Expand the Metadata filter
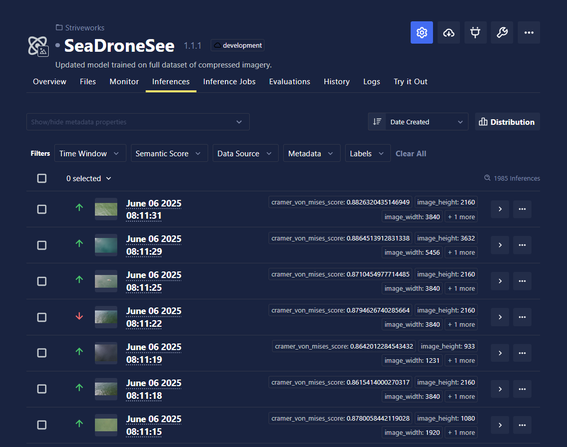Viewport: 567px width, 447px height. 311,153
